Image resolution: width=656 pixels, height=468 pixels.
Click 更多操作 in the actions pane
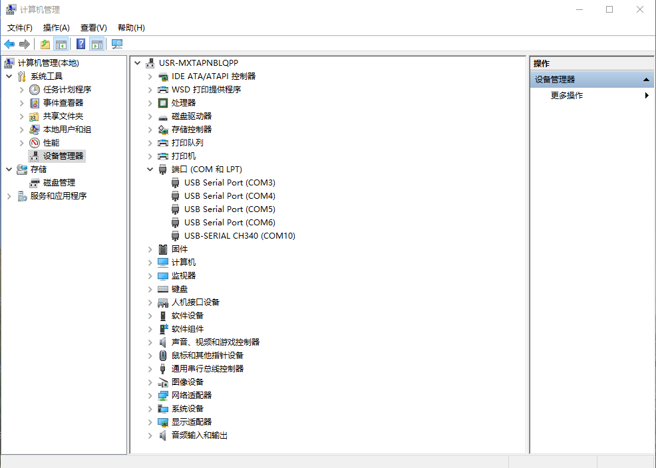point(567,96)
